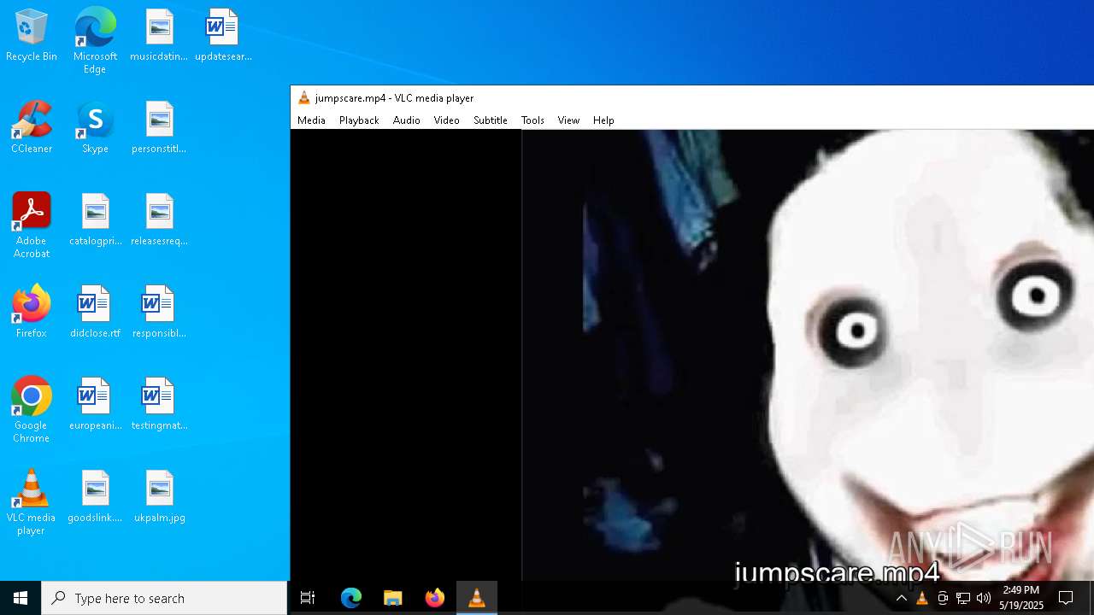Select the didclose.rtf document icon
The width and height of the screenshot is (1094, 615).
[95, 313]
